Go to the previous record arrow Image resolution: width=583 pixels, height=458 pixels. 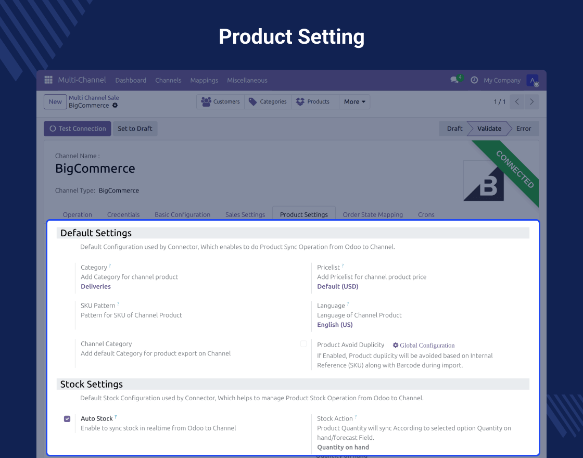pos(517,101)
